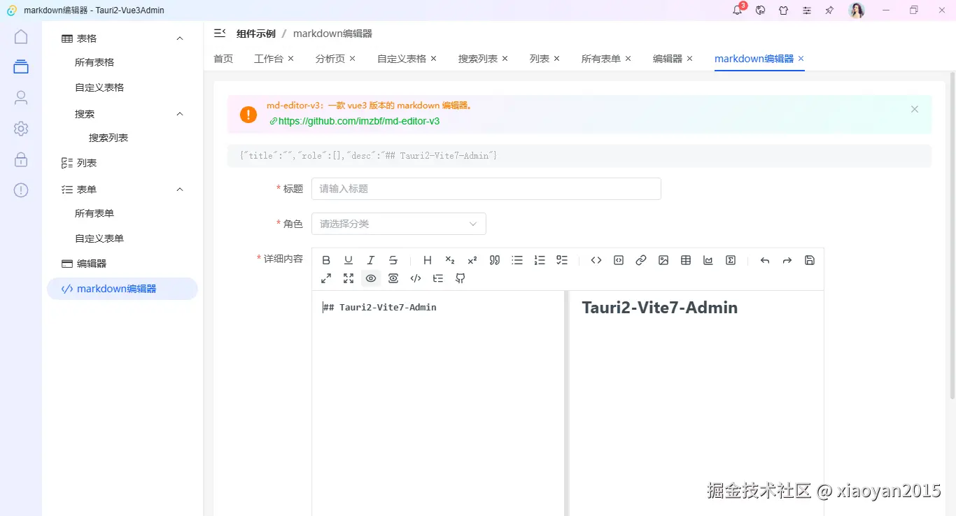Dismiss the md-editor-v3 alert banner
Image resolution: width=956 pixels, height=516 pixels.
(x=914, y=109)
